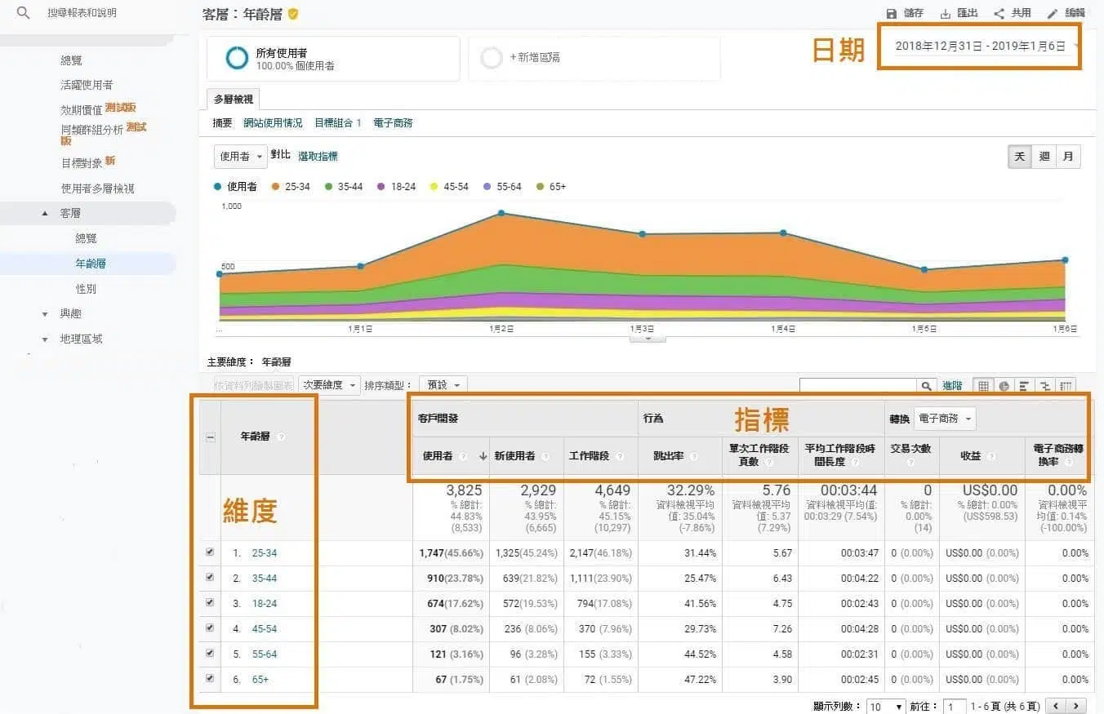Open the 次要維度 dropdown
1104x714 pixels.
point(329,385)
